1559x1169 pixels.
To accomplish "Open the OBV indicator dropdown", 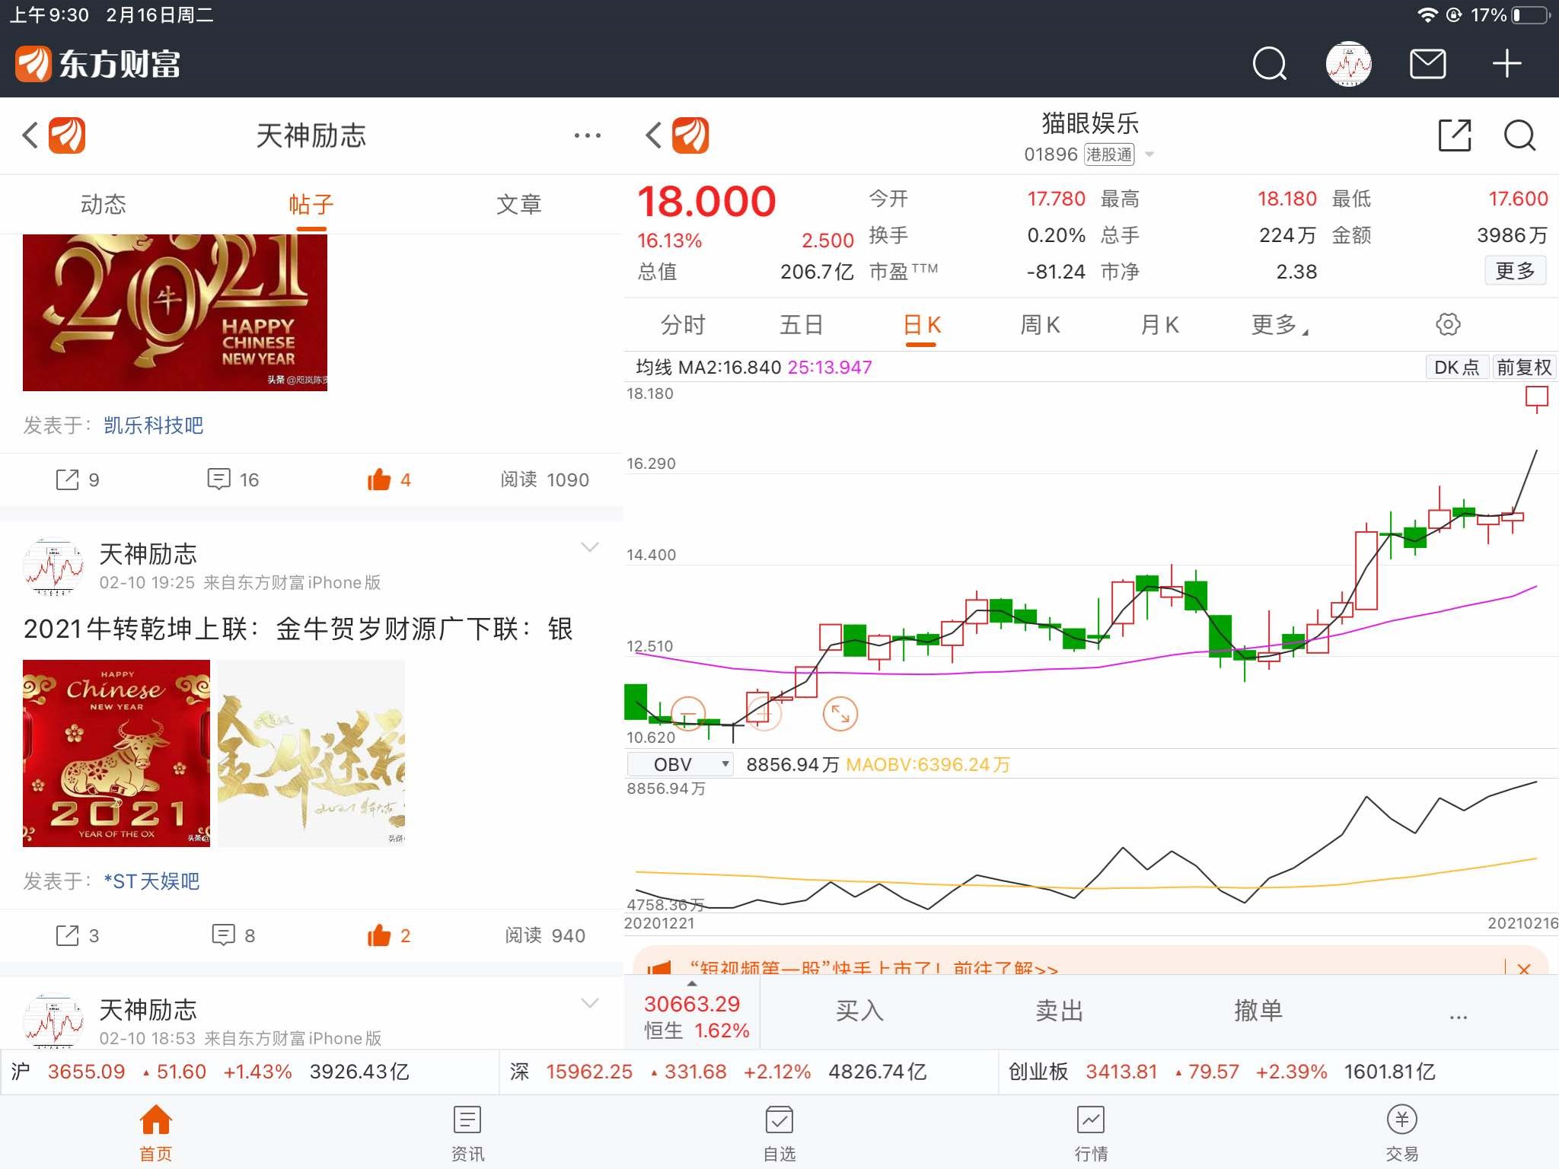I will click(680, 764).
